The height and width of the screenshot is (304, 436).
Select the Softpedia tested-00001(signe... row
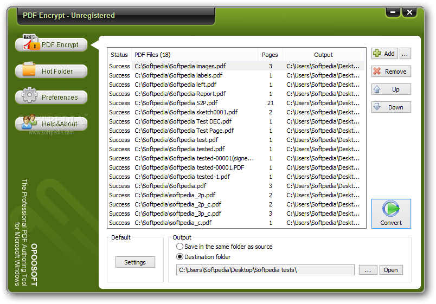(x=236, y=158)
